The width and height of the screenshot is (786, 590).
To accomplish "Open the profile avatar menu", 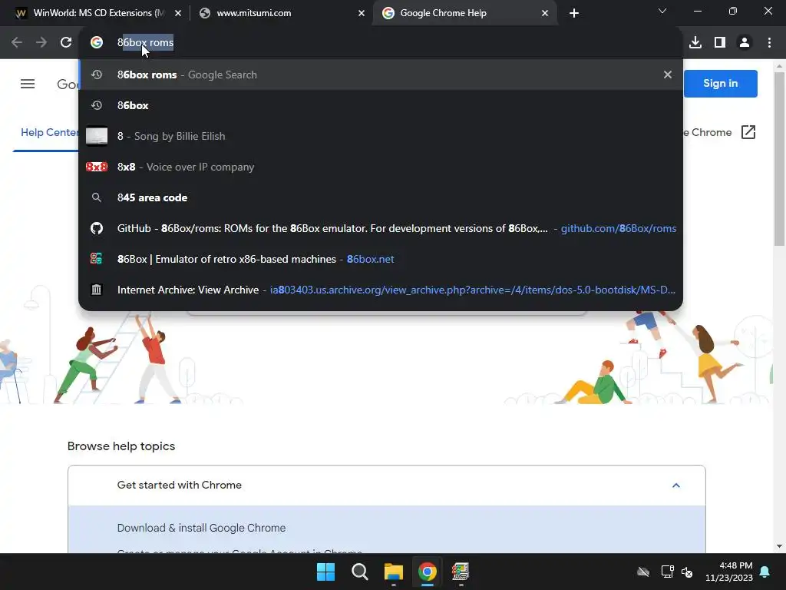I will [x=745, y=43].
